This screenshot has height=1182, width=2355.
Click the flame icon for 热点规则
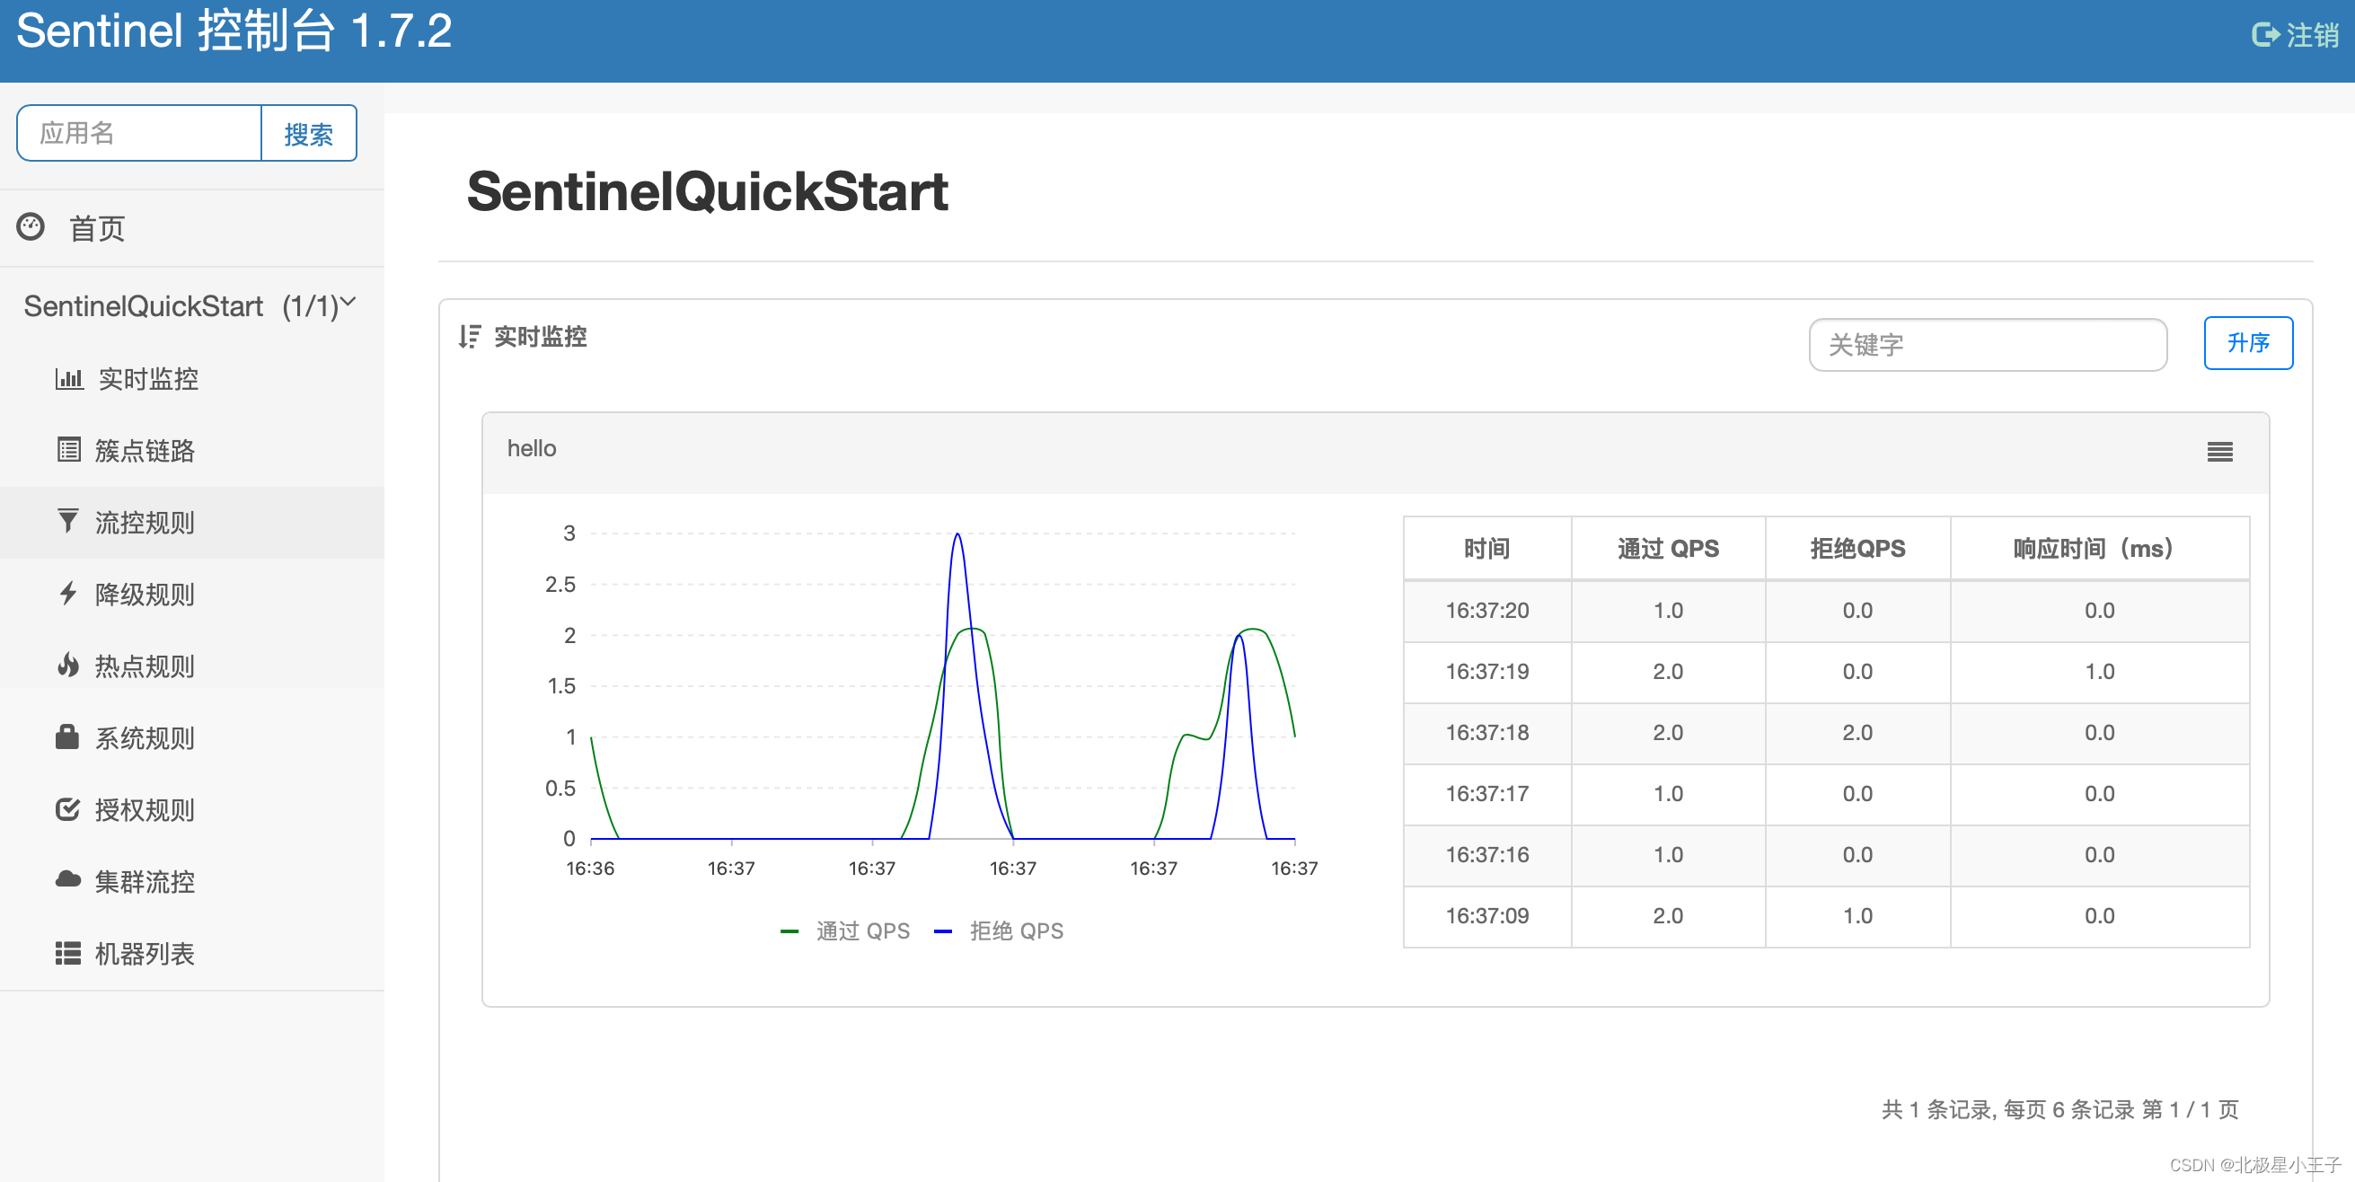(67, 666)
